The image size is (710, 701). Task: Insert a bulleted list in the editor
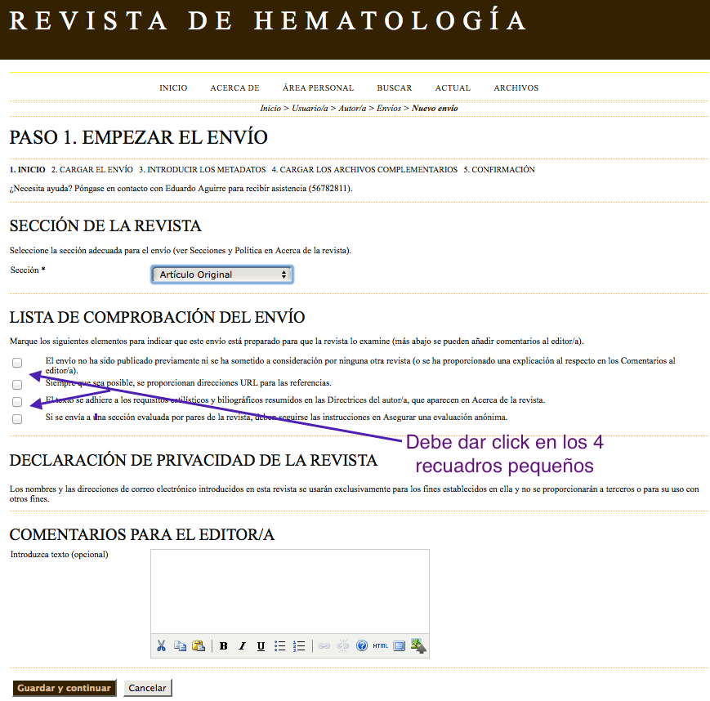pos(280,646)
